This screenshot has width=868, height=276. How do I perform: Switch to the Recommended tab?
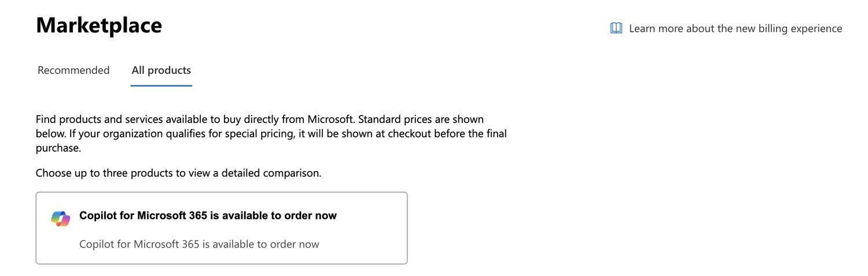point(73,70)
